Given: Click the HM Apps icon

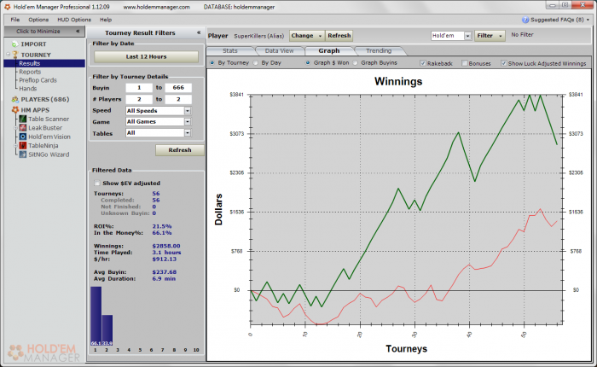Looking at the screenshot, I should coord(15,110).
